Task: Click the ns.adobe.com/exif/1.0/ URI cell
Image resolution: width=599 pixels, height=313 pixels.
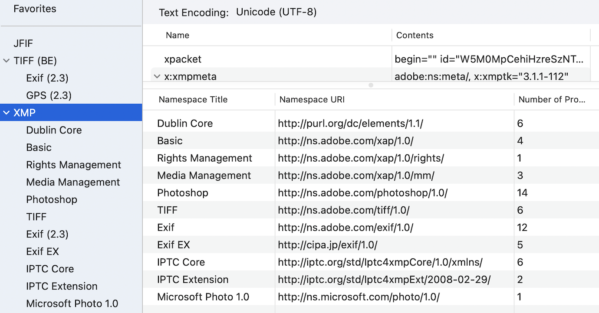Action: pos(346,227)
